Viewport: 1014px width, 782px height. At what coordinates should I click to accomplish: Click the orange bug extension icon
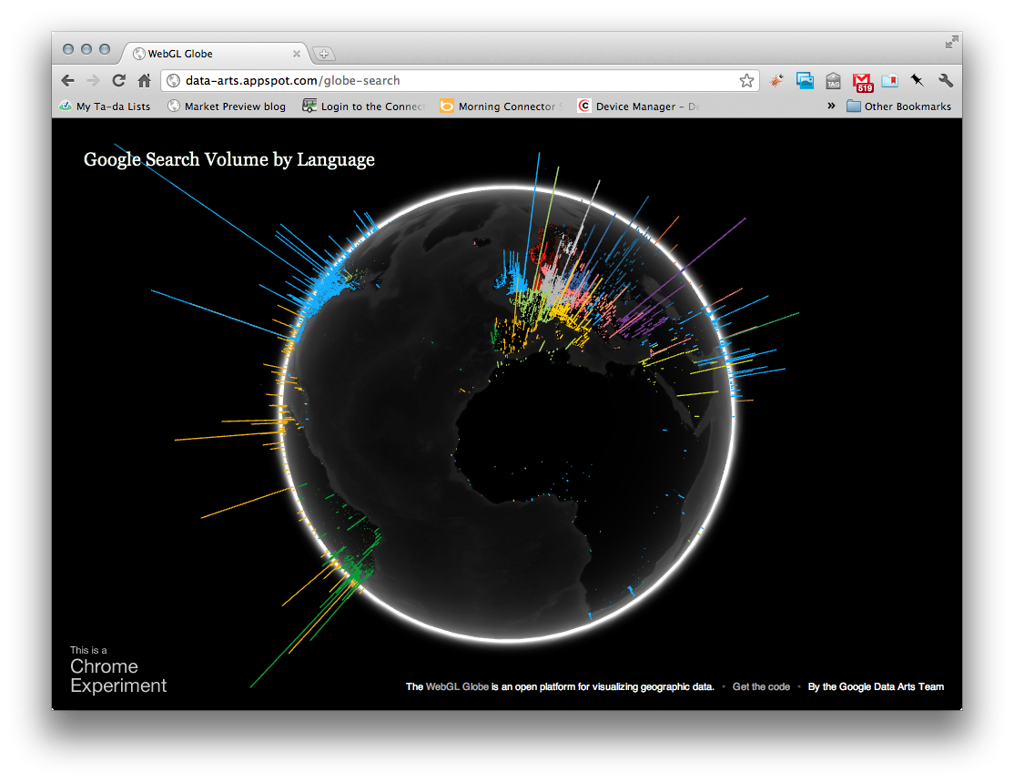tap(776, 81)
